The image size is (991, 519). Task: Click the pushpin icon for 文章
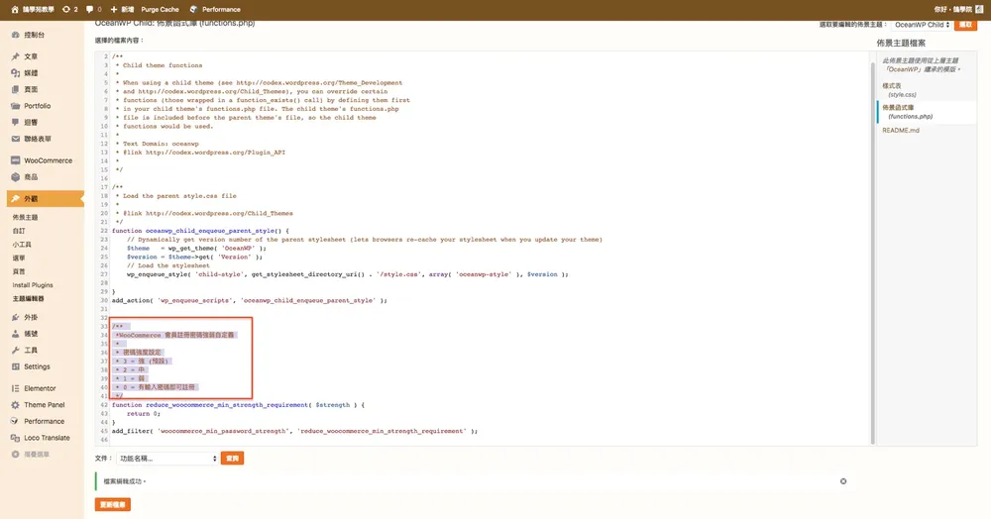[15, 56]
